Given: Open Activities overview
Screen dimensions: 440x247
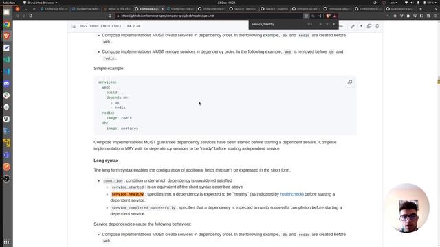Looking at the screenshot, I should coord(9,3).
